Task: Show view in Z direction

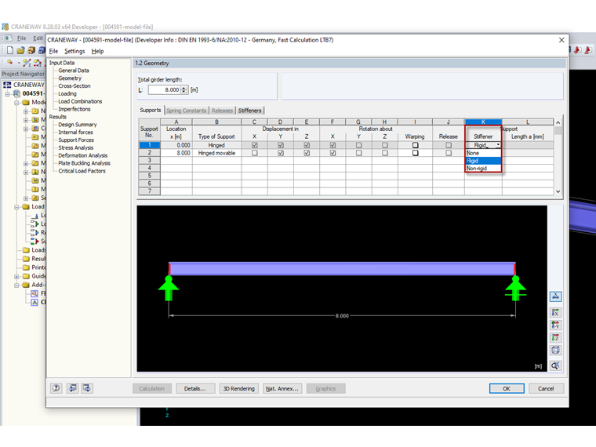Action: click(x=555, y=337)
